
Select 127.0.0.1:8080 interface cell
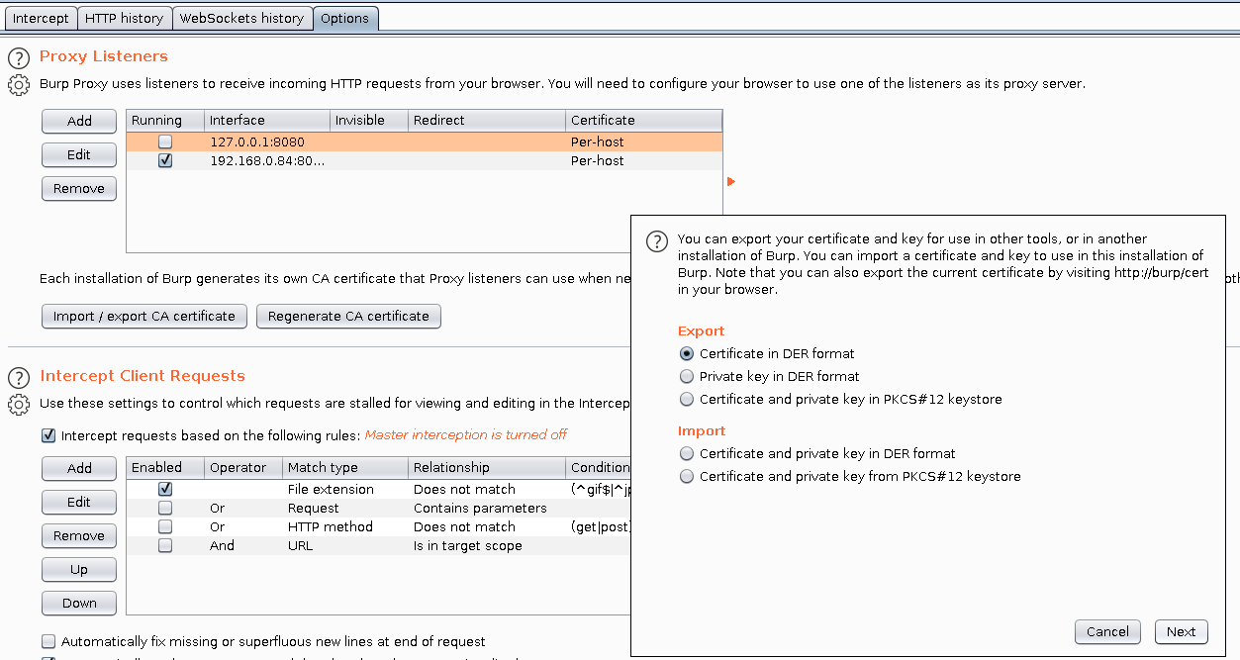point(267,141)
